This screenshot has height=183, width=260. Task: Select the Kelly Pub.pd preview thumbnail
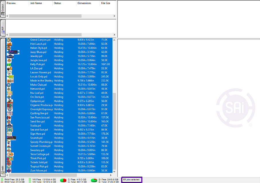click(9, 64)
